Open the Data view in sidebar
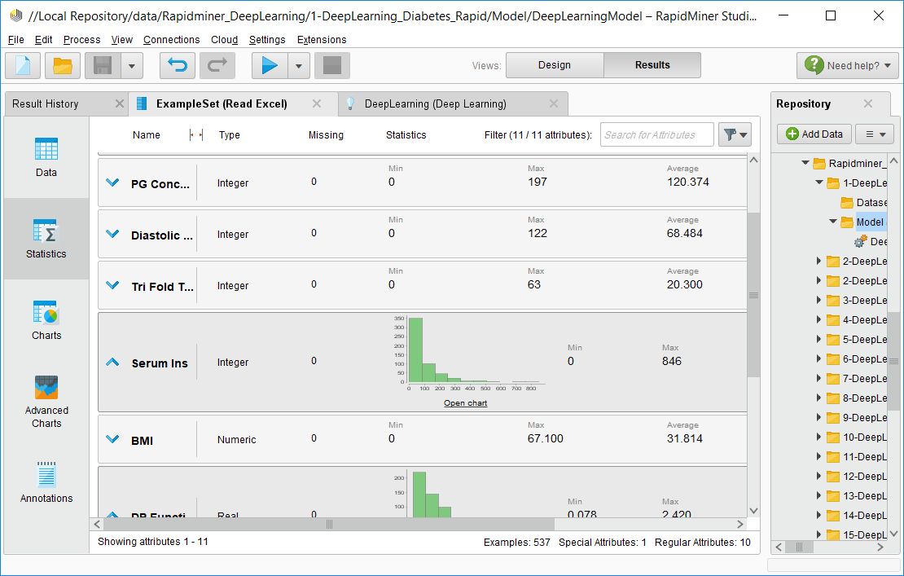Screen dimensions: 904x576 click(46, 157)
